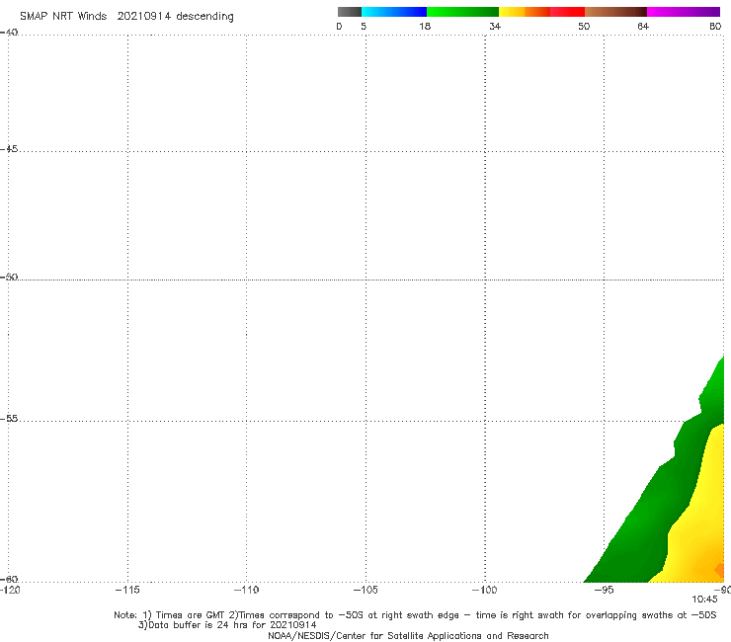Image resolution: width=731 pixels, height=642 pixels.
Task: Pick the gray segment of the color bar
Action: (350, 12)
